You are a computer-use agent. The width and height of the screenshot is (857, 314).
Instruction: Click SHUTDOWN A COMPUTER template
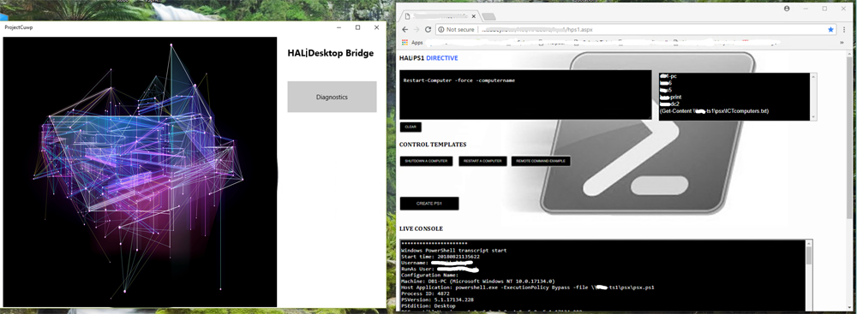coord(426,161)
